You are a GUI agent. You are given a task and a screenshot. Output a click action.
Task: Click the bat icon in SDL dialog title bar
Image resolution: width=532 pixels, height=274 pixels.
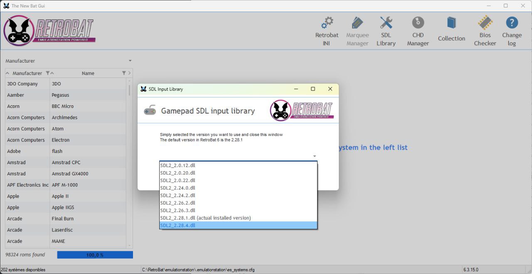(143, 89)
